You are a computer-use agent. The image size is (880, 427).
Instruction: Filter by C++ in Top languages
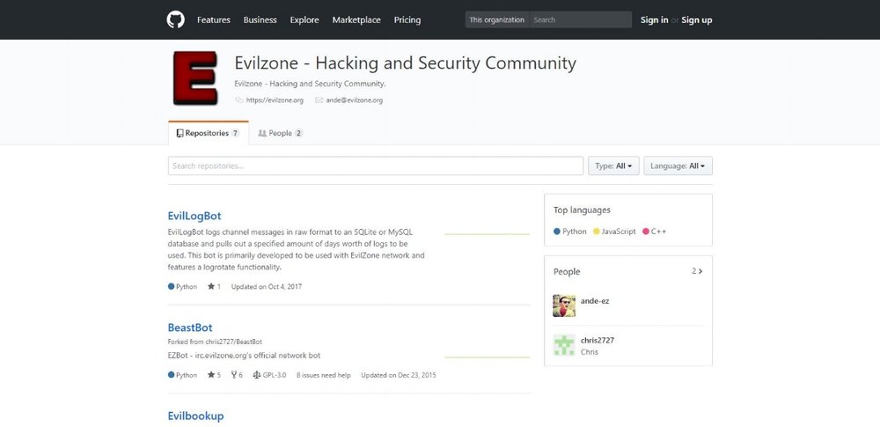click(x=655, y=232)
